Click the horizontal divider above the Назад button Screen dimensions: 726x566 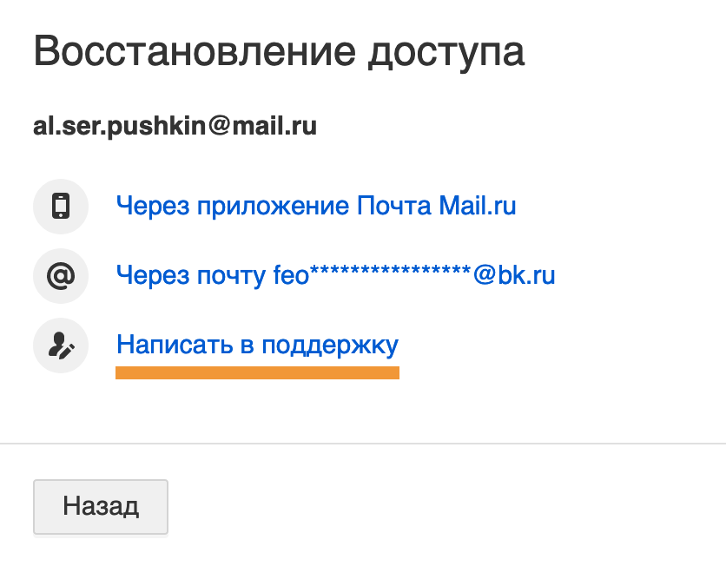tap(363, 444)
